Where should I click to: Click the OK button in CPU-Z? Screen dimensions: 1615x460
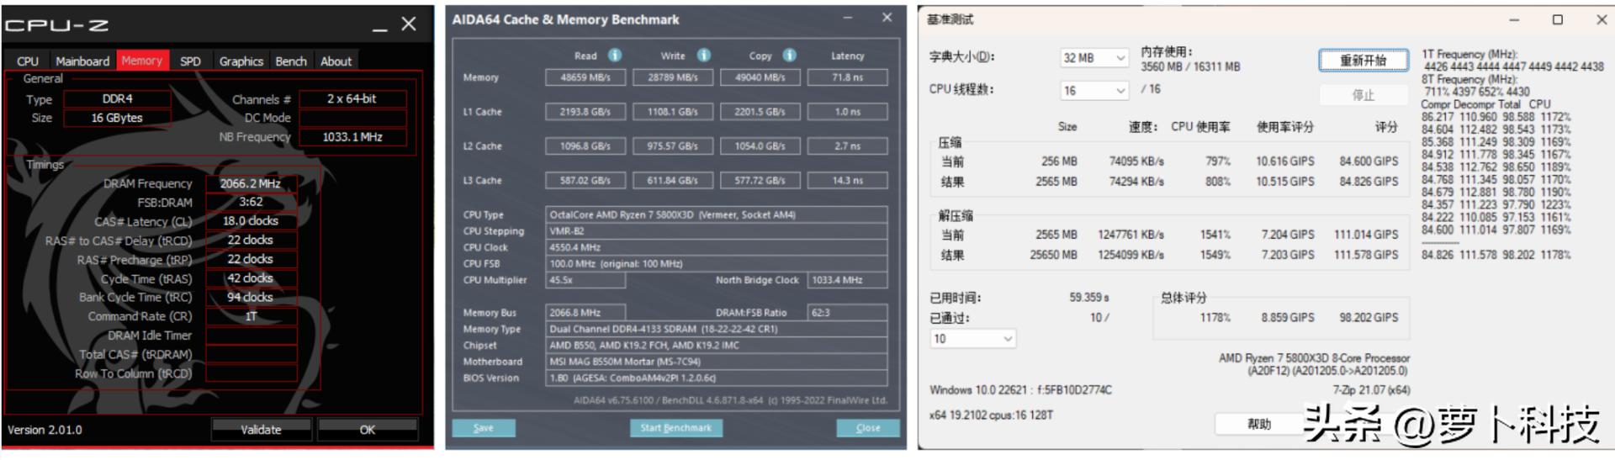coord(368,430)
